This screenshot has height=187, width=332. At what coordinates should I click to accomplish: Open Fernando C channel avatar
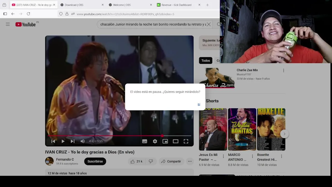coord(49,161)
